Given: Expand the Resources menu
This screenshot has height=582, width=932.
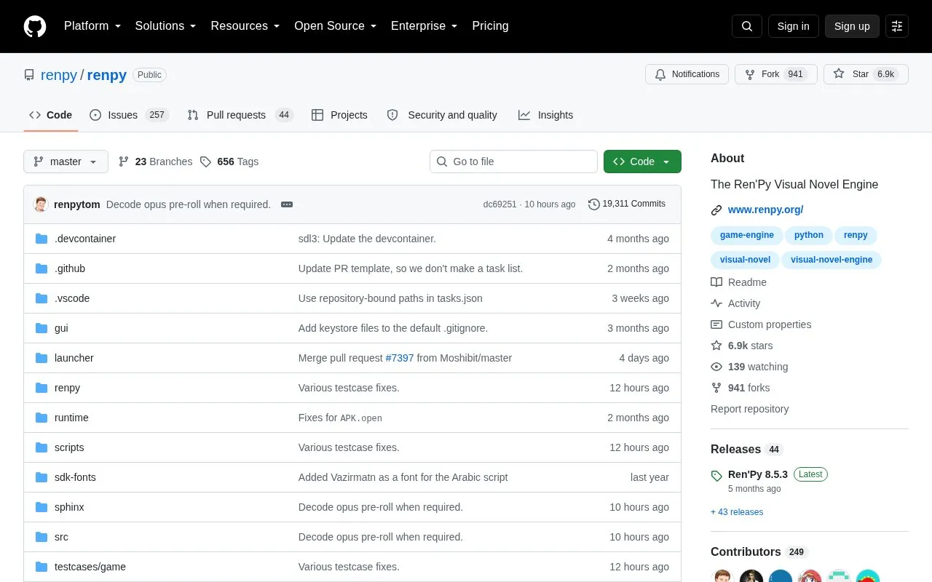Looking at the screenshot, I should click(x=245, y=26).
